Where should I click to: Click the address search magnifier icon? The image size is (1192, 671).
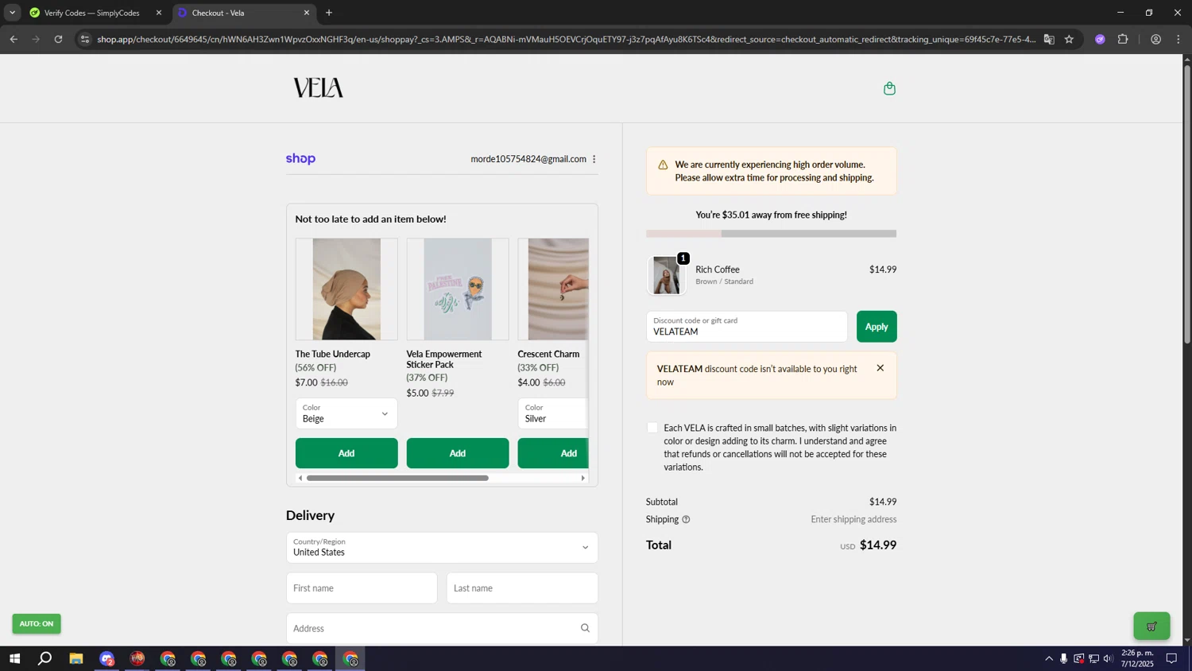pos(585,628)
